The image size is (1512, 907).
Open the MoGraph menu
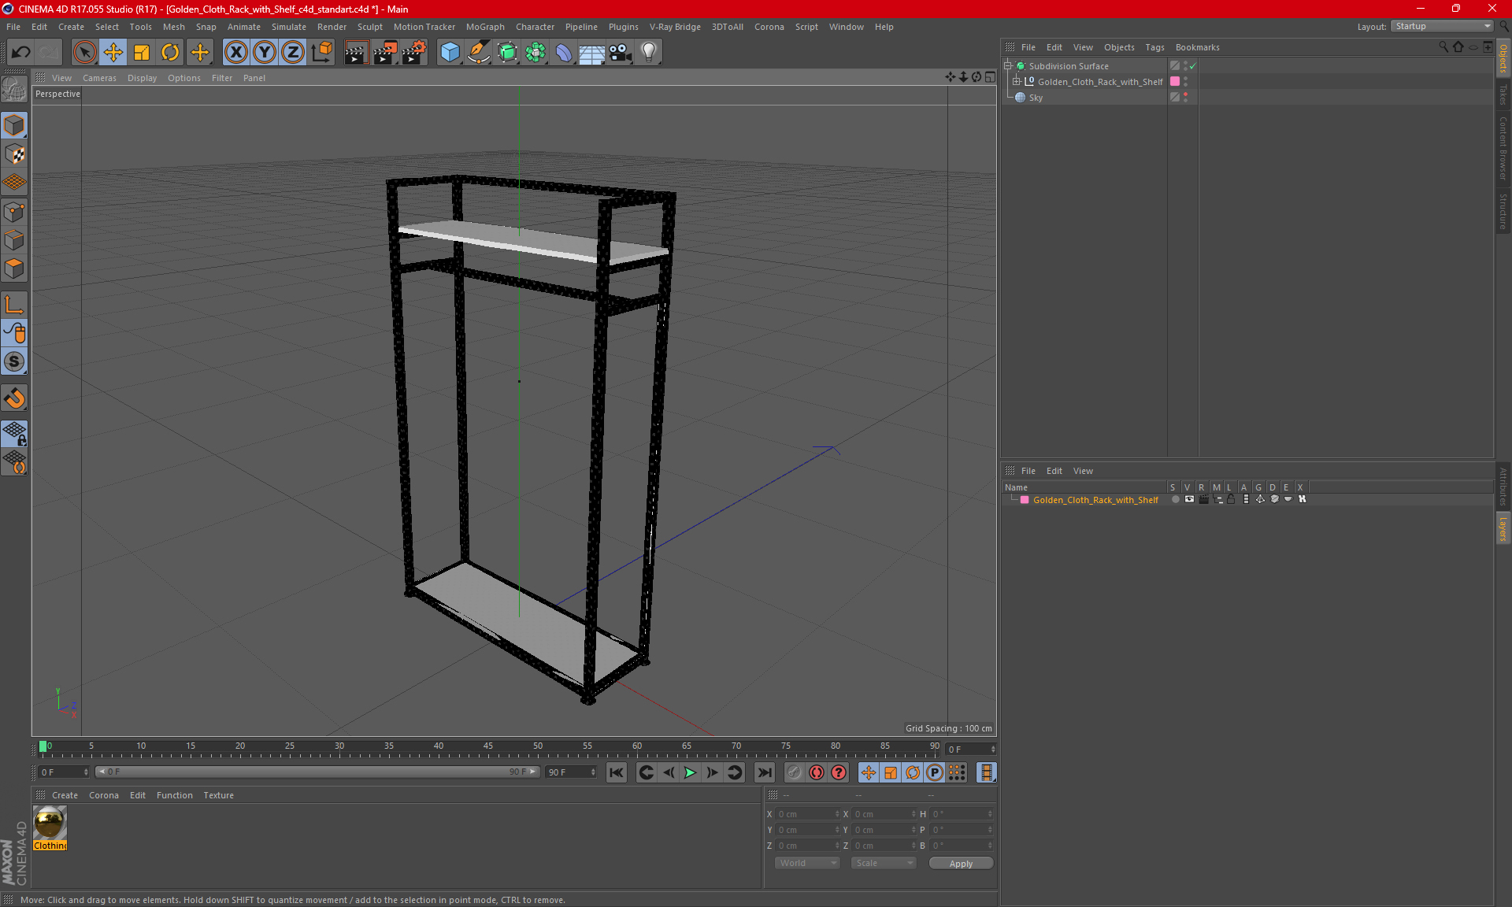coord(485,27)
